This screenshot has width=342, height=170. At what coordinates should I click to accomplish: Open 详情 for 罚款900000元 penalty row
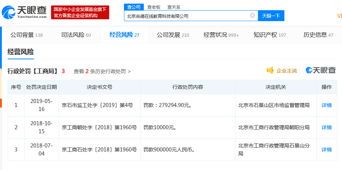[x=327, y=150]
